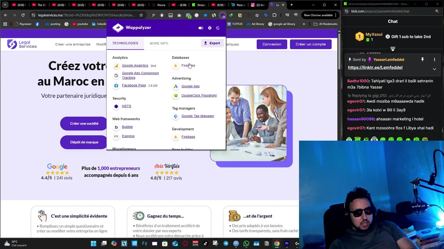This screenshot has height=249, width=444.
Task: Switch to the Neora tab
Action: 159,5
